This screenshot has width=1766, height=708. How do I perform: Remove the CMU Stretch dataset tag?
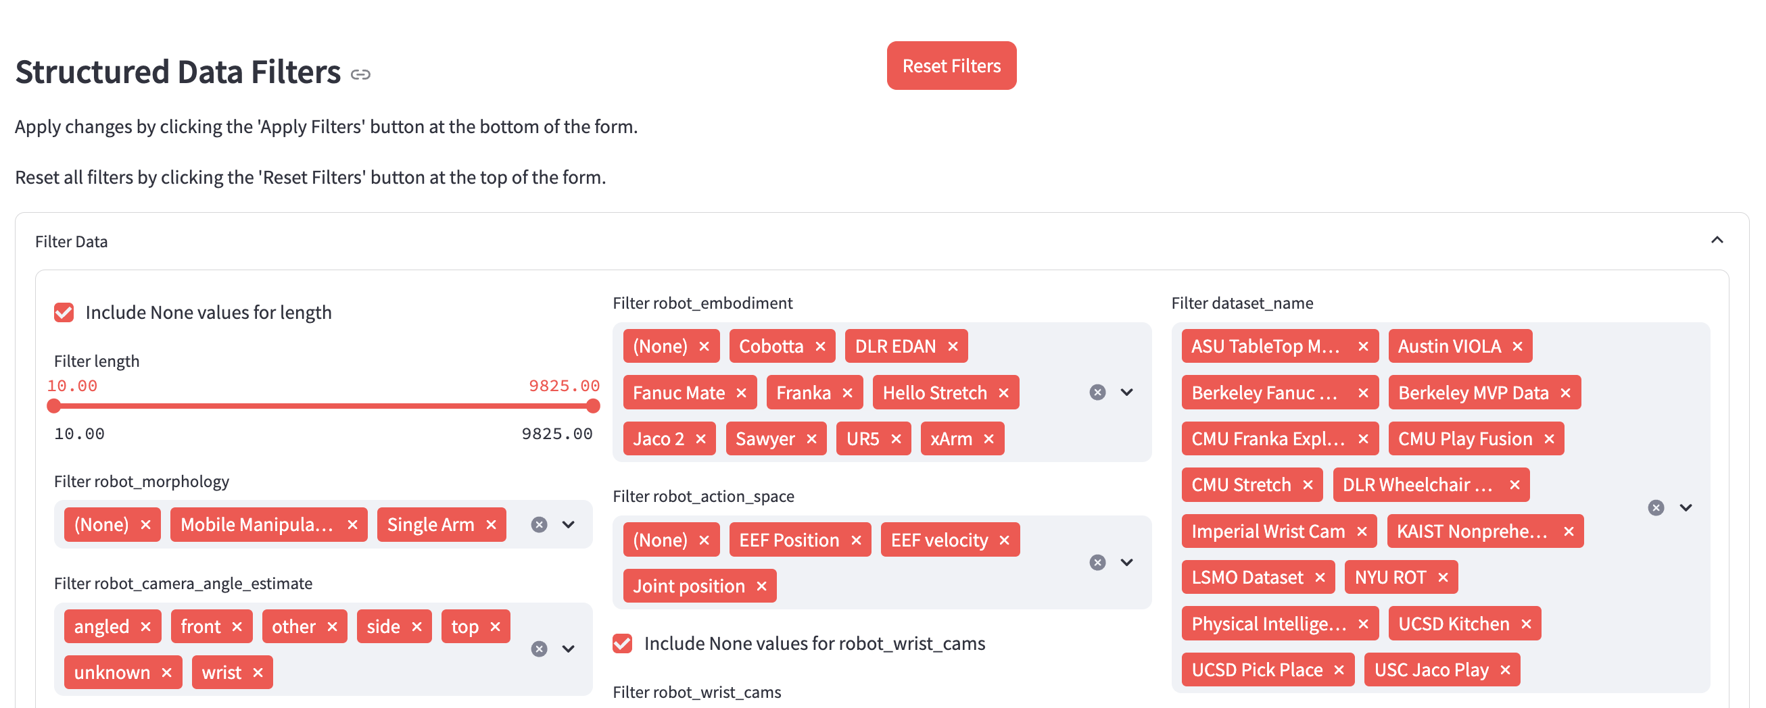tap(1308, 485)
